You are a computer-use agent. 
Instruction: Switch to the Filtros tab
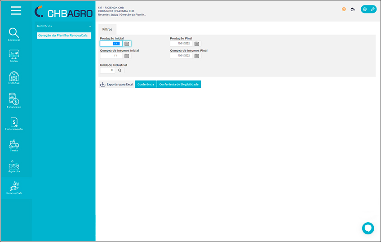click(x=107, y=29)
